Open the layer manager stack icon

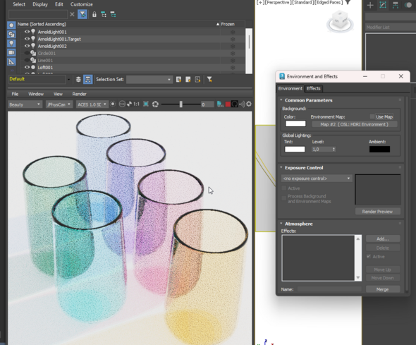tap(78, 79)
